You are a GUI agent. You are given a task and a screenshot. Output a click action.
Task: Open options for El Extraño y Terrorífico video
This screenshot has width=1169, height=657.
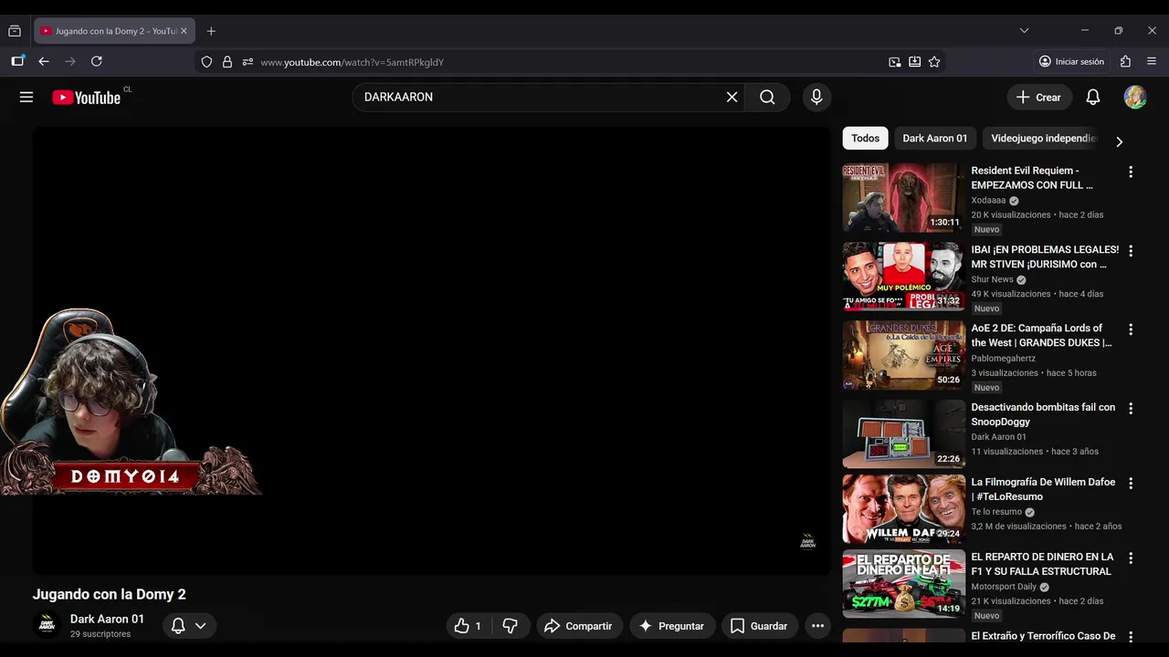coord(1131,637)
